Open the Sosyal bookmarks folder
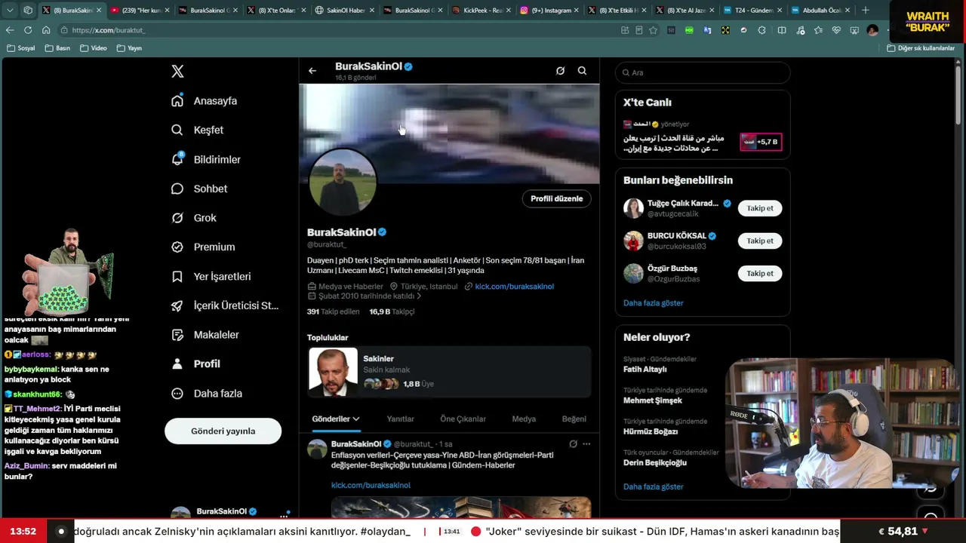Screen dimensions: 966x543 (21, 48)
